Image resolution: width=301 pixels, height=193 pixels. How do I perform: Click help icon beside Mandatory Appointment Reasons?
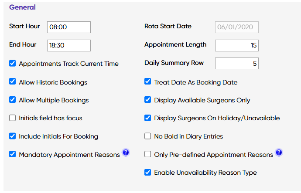(x=126, y=152)
